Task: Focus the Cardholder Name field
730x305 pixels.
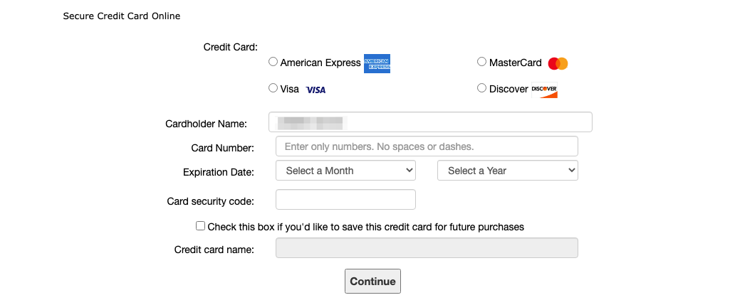Action: [430, 122]
